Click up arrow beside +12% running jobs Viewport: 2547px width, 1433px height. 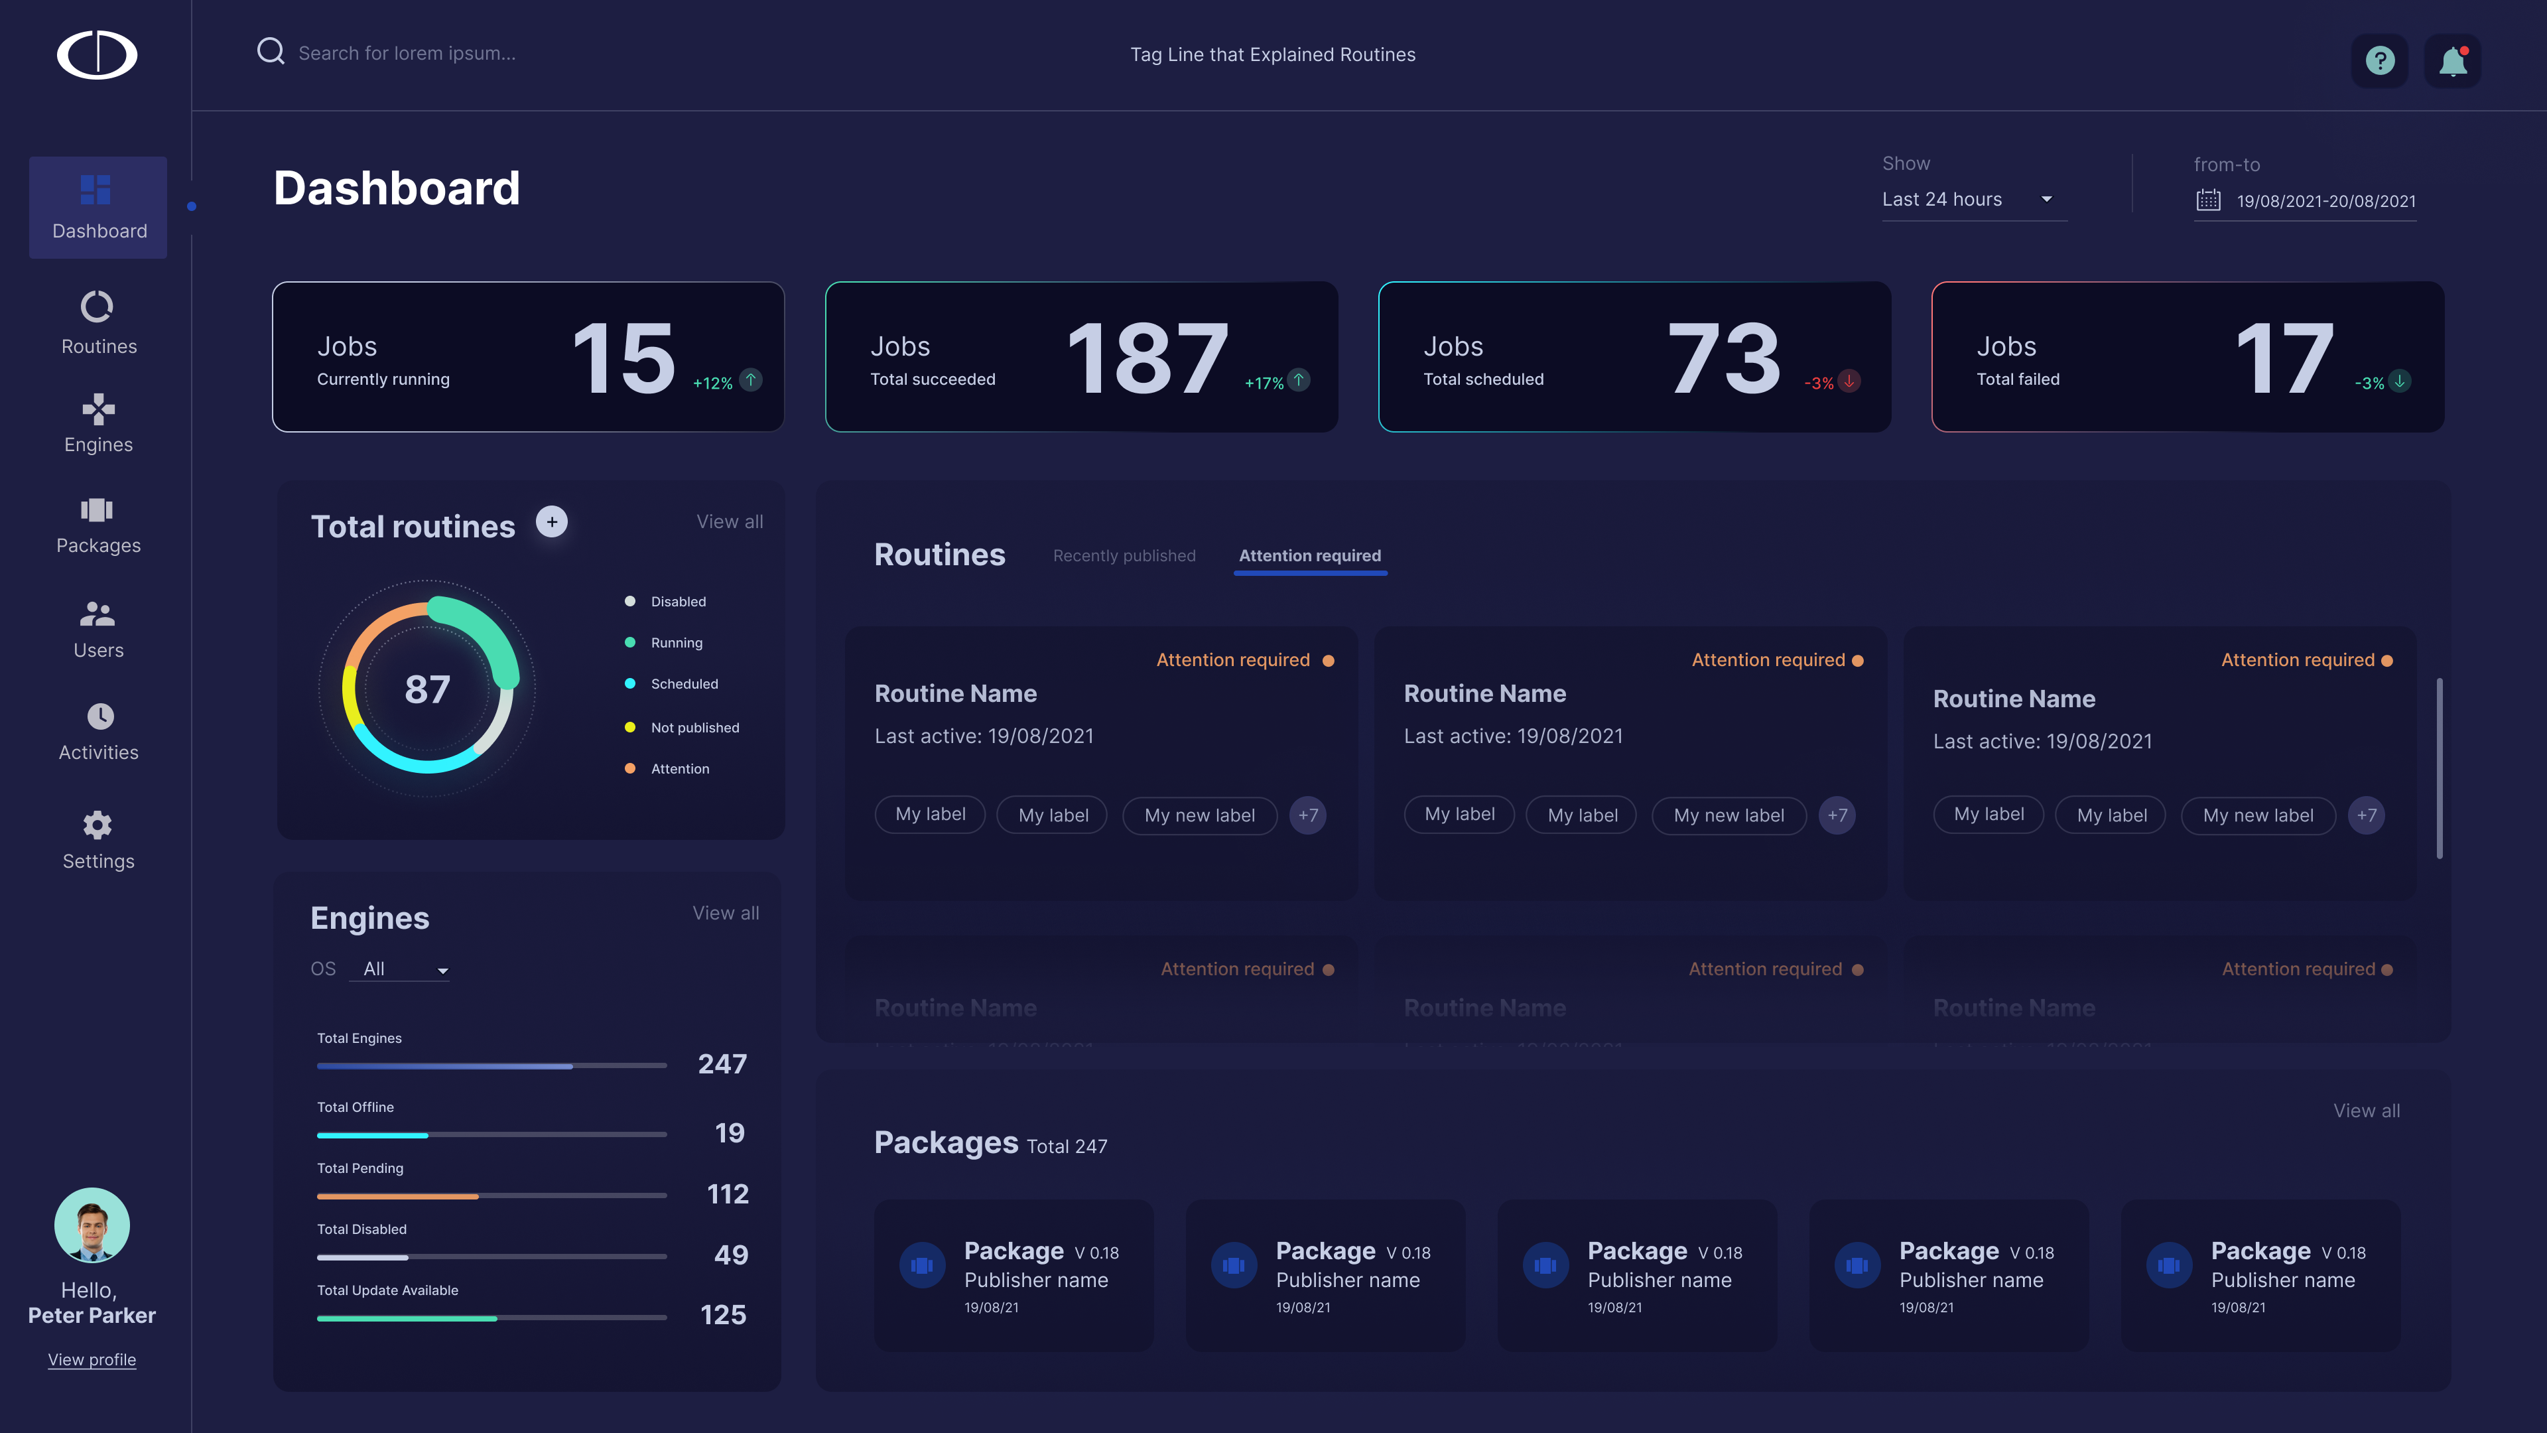click(x=751, y=379)
